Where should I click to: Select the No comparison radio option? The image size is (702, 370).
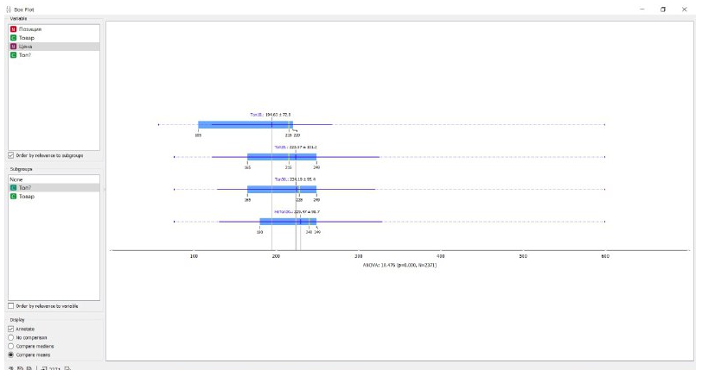tap(10, 337)
